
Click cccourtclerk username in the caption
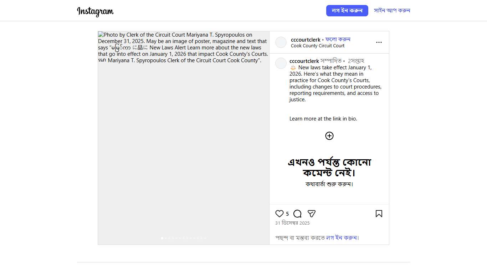(x=304, y=61)
